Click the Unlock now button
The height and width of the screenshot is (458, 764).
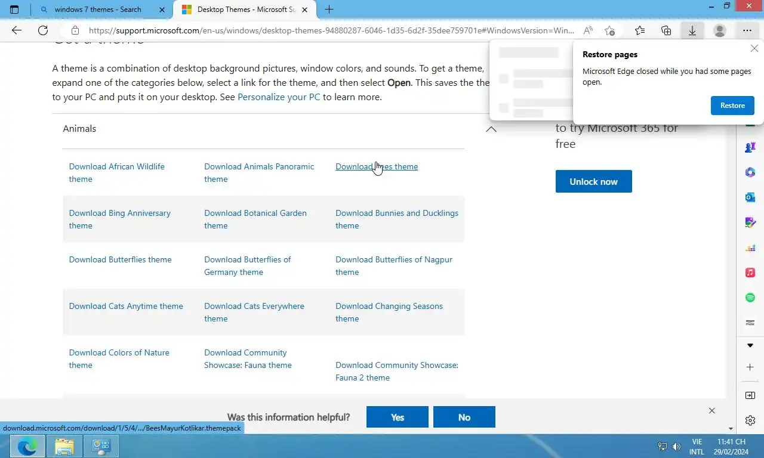point(593,181)
